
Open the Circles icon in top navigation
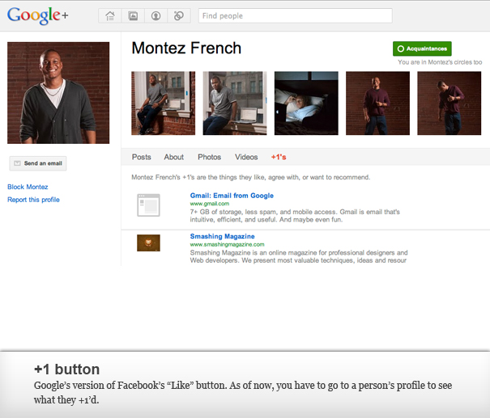pos(179,15)
